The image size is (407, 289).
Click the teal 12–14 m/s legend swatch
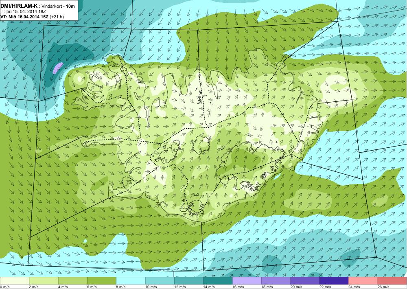tap(189, 281)
